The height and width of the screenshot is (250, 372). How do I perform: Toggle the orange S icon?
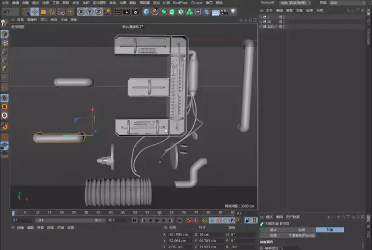pos(4,107)
